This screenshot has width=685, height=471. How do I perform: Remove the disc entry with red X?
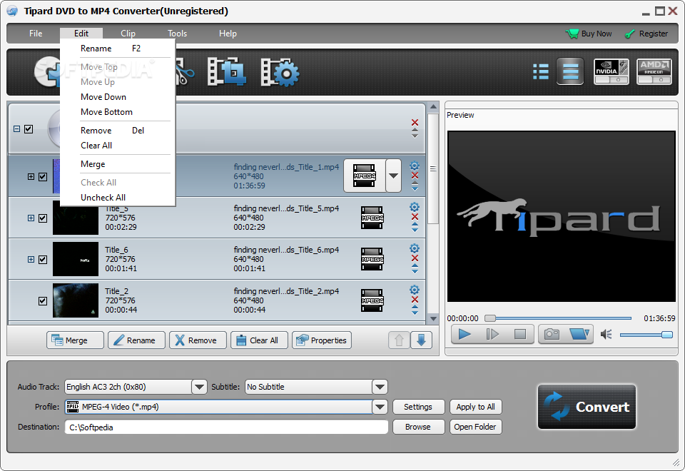415,122
